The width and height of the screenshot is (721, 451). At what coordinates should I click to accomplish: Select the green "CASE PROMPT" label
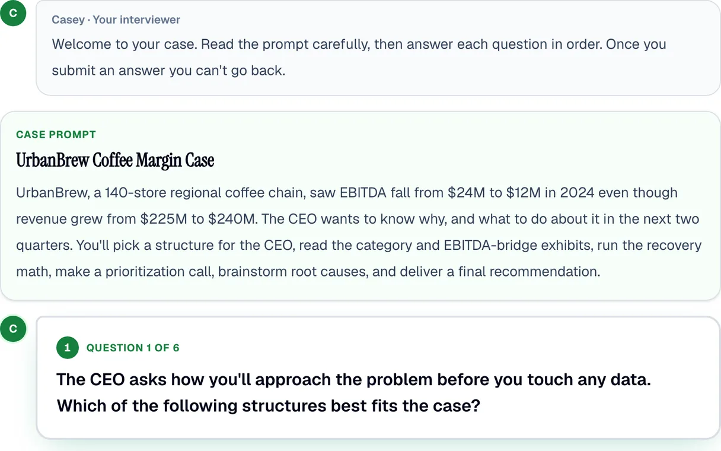click(x=56, y=135)
